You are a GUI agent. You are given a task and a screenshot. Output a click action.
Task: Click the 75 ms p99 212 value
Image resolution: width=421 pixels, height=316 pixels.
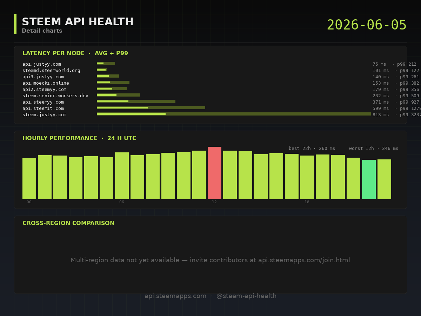click(394, 64)
